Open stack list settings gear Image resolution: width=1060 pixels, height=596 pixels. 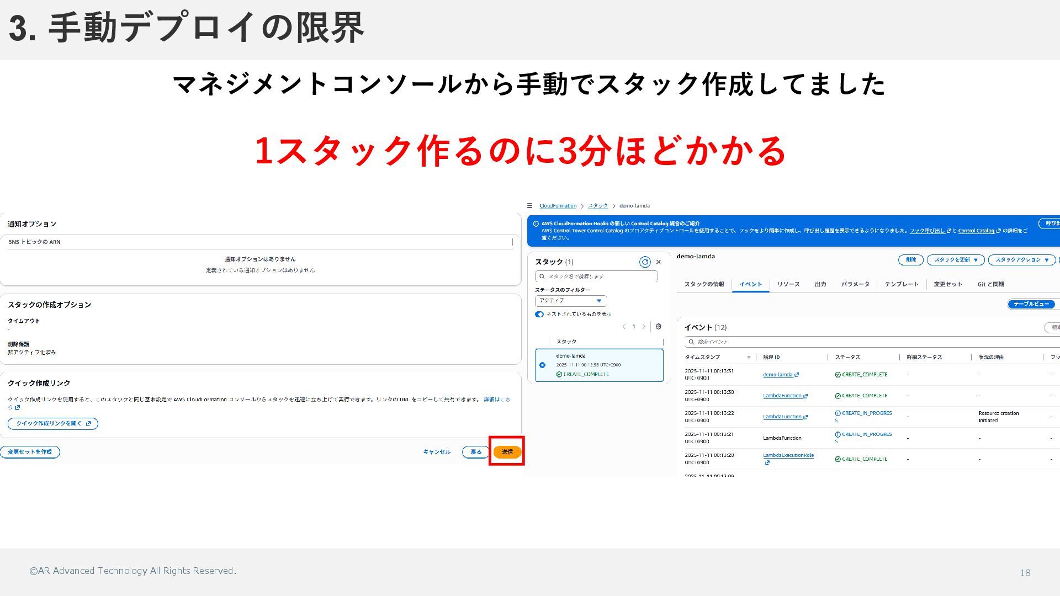click(x=658, y=327)
